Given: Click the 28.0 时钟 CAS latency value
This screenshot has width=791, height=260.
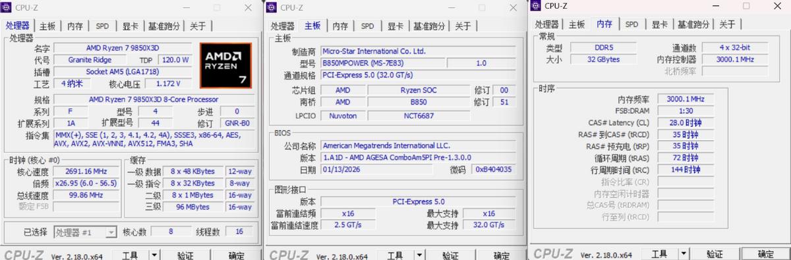Looking at the screenshot, I should 685,122.
